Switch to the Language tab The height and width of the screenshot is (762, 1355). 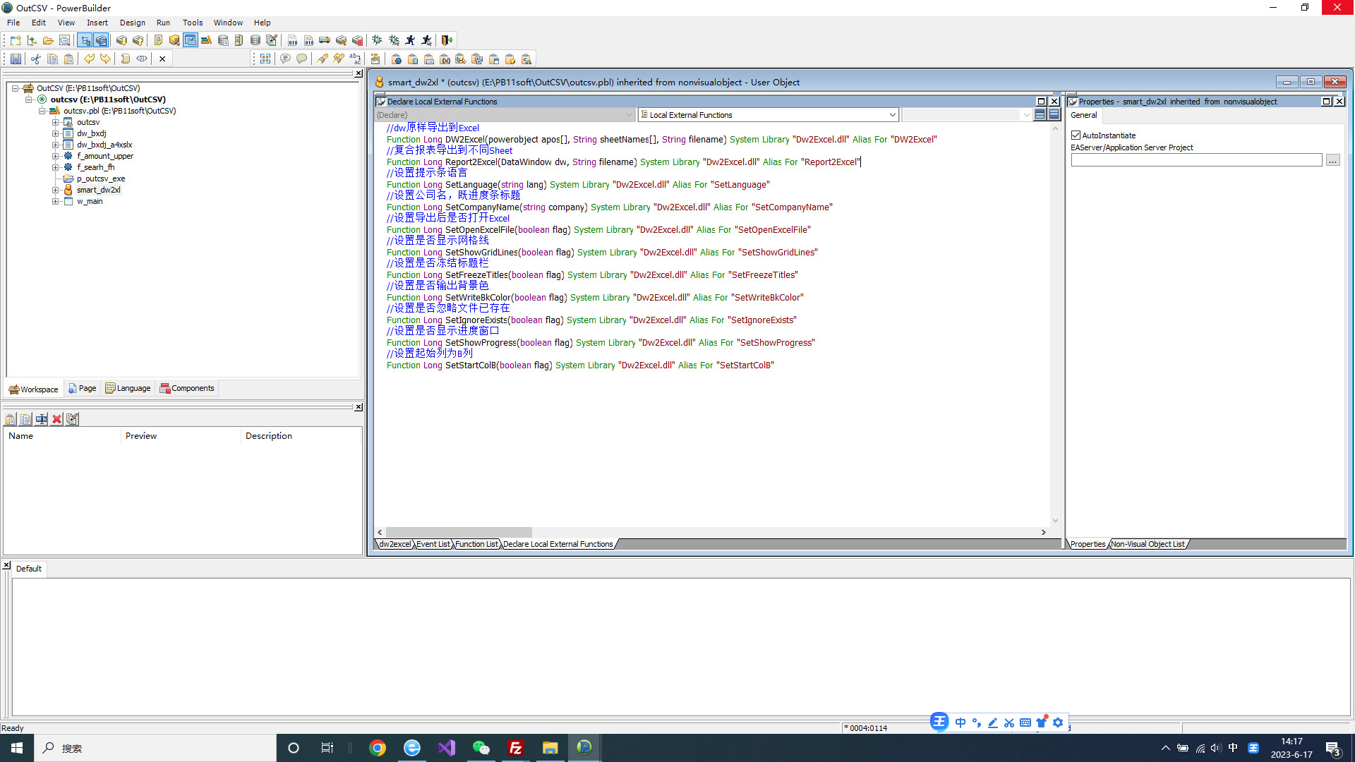tap(128, 388)
